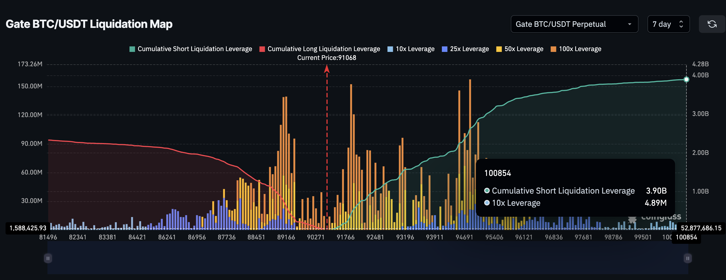Click the "10x Leverage" row in the tooltip
Image resolution: width=726 pixels, height=280 pixels.
575,203
